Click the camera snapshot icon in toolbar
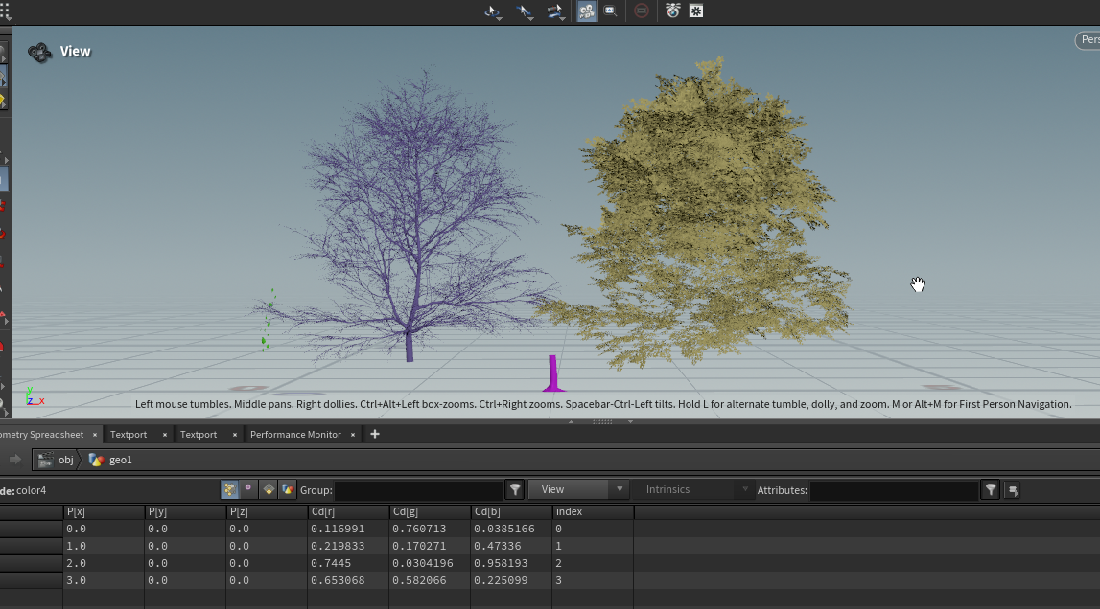 pyautogui.click(x=672, y=11)
